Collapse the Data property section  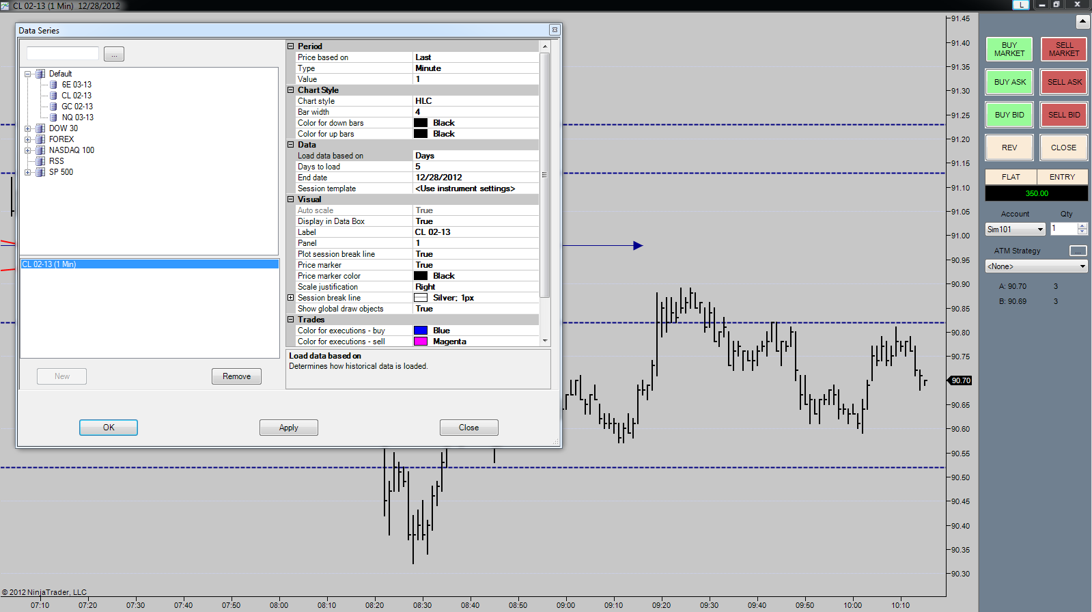[x=291, y=145]
